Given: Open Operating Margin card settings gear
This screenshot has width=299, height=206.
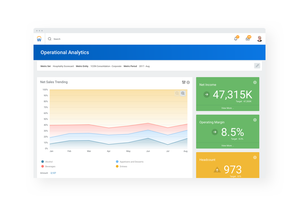Looking at the screenshot, I should pos(255,120).
